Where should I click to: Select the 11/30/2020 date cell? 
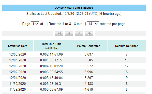pyautogui.click(x=18, y=84)
